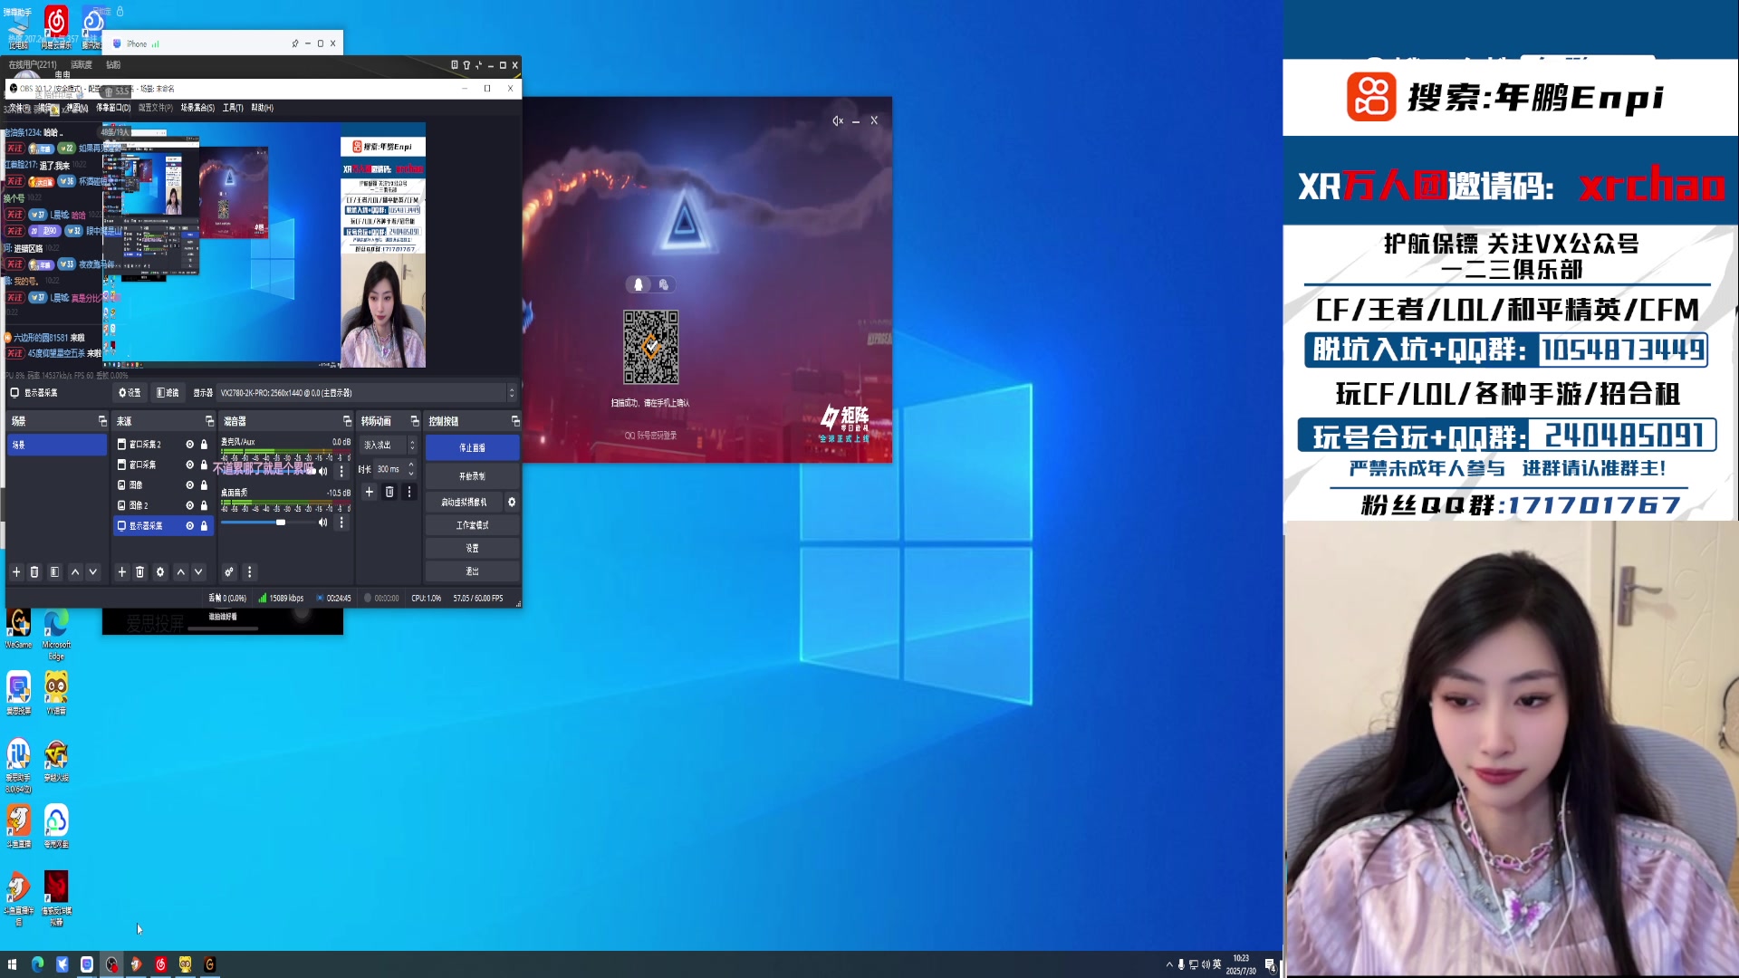
Task: Open 麦克风/Aux channel three-dot options
Action: [x=341, y=472]
